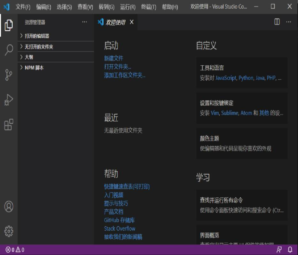The height and width of the screenshot is (255, 298).
Task: Click the 新建文件 link
Action: pyautogui.click(x=113, y=58)
